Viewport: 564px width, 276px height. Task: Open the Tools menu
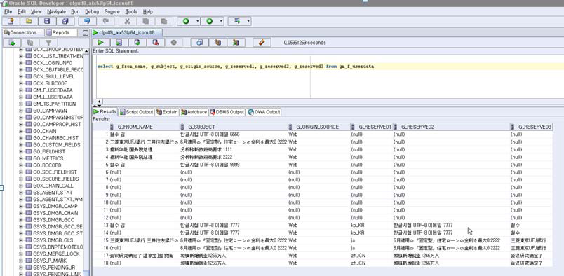131,11
